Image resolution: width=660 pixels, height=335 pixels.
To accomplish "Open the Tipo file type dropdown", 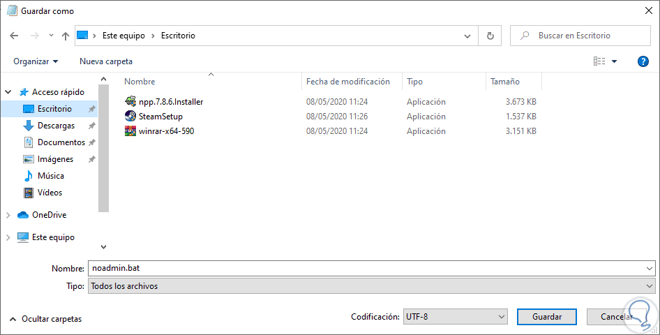I will pyautogui.click(x=371, y=286).
